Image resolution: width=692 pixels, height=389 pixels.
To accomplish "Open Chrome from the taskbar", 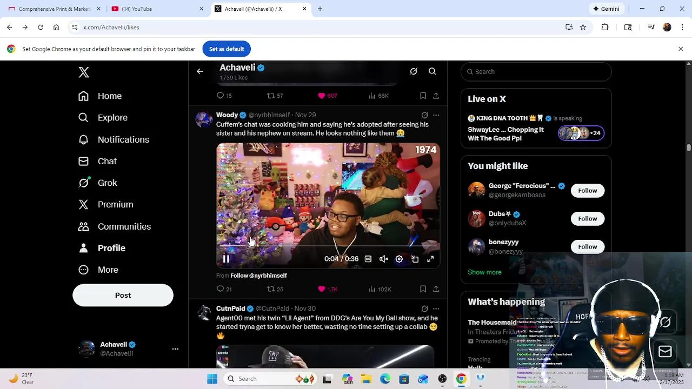I will click(x=461, y=379).
